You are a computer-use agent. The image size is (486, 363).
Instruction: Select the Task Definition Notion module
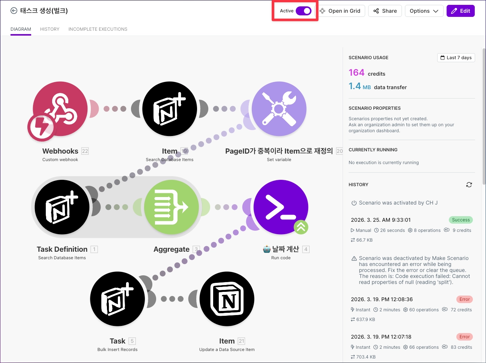62,207
